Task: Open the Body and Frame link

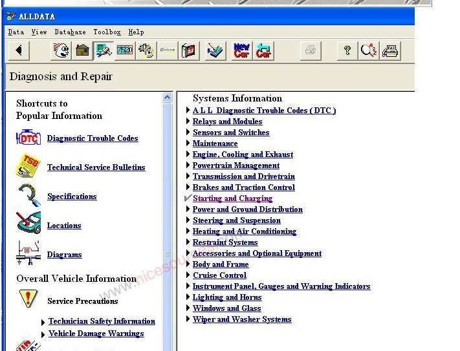Action: point(221,264)
